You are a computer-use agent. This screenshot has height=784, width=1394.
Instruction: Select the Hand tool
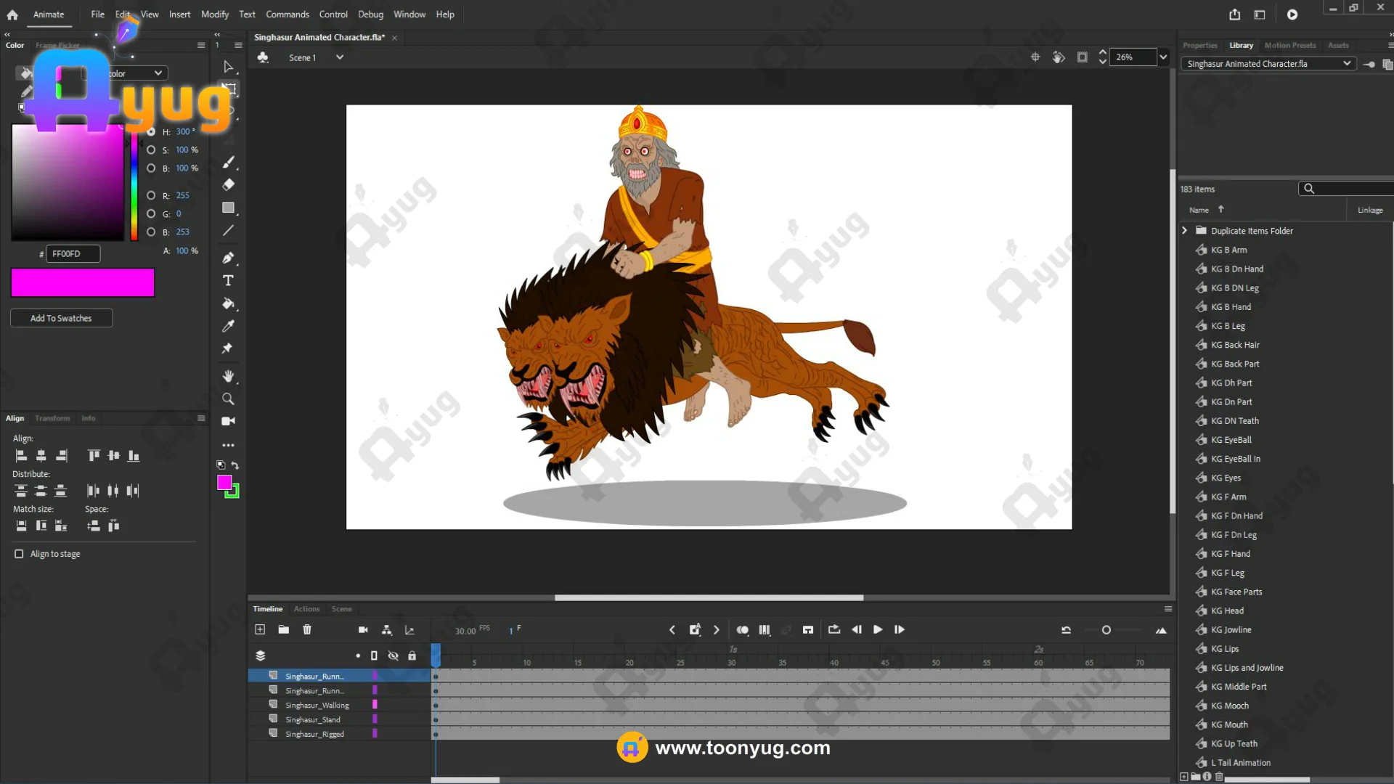click(x=228, y=376)
